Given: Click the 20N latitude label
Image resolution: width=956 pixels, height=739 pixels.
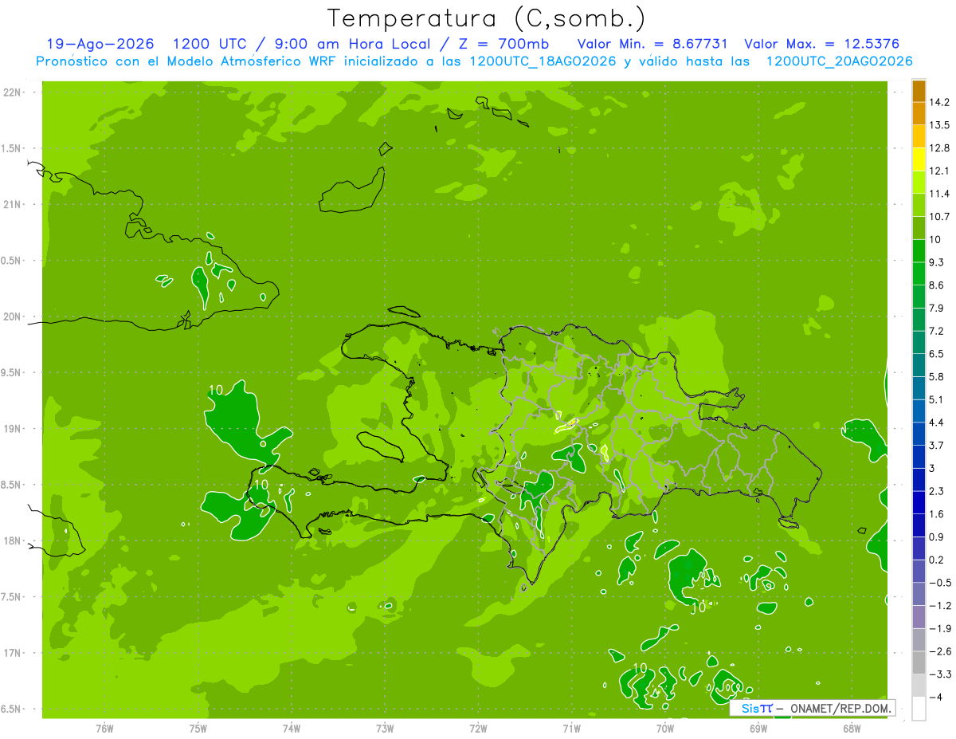Looking at the screenshot, I should click(13, 316).
